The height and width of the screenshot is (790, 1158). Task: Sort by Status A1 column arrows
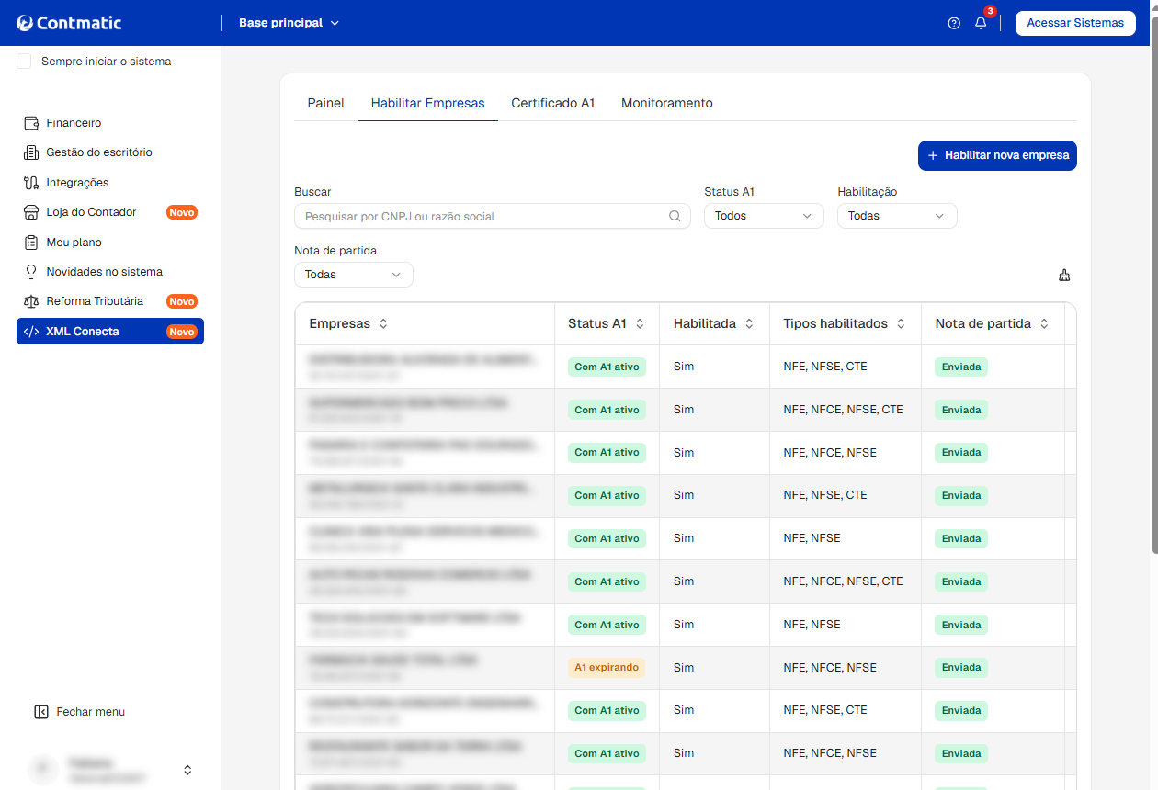pyautogui.click(x=640, y=324)
